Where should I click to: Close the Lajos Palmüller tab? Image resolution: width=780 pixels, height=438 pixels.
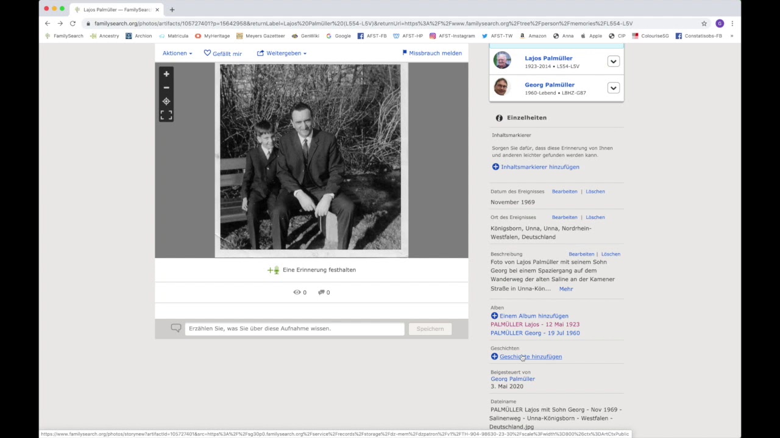point(157,10)
